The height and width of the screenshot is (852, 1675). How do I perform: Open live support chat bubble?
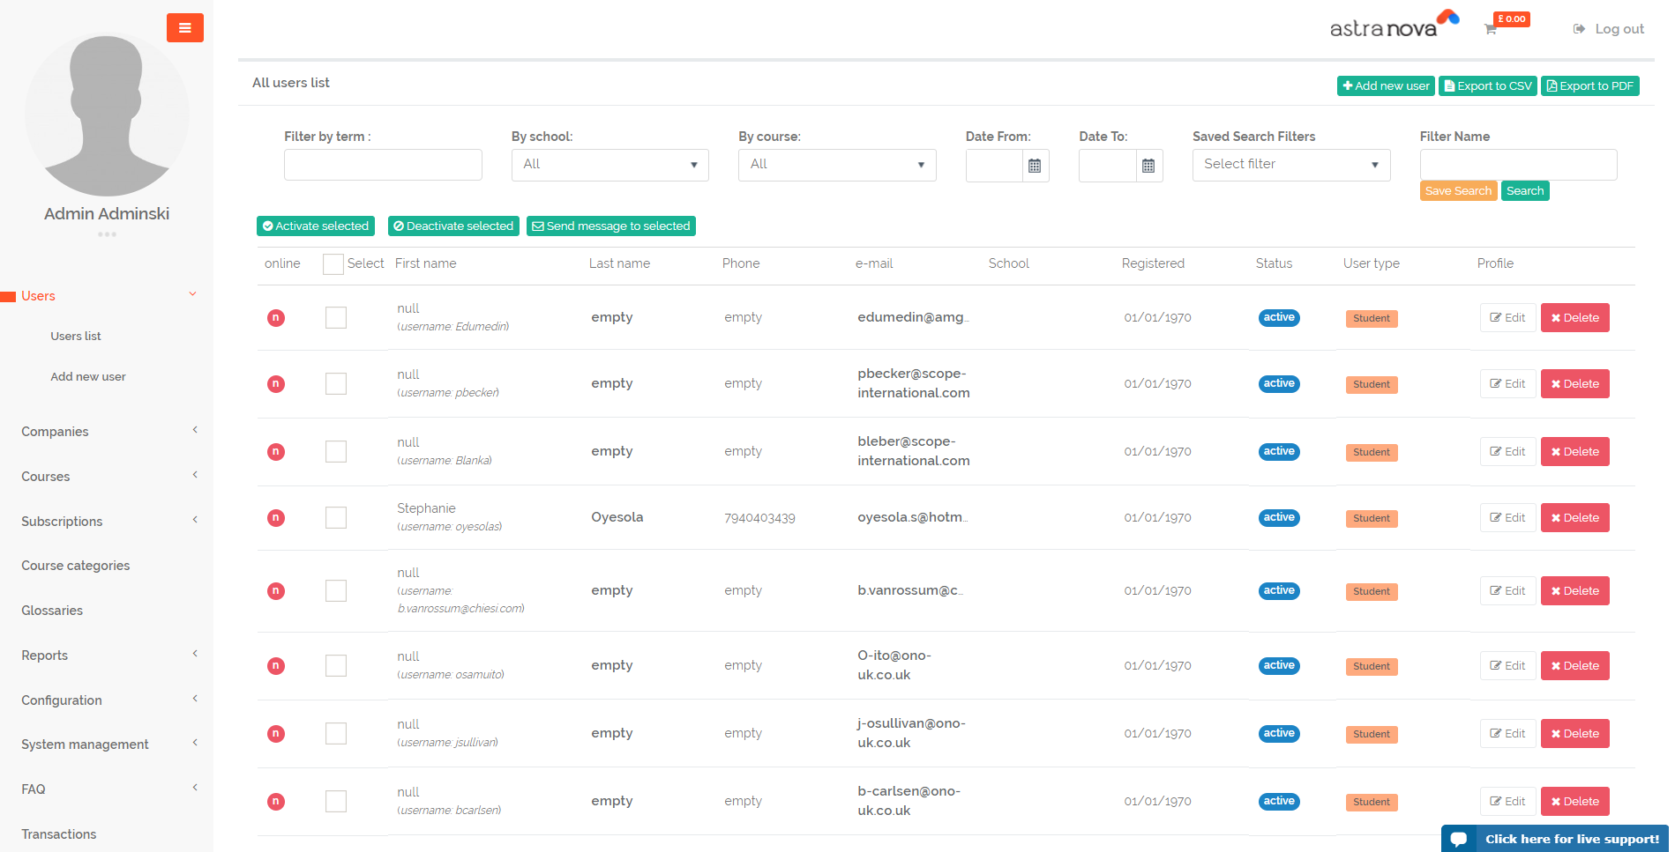click(1459, 839)
